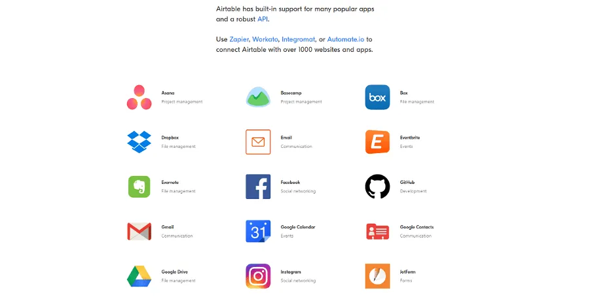The height and width of the screenshot is (301, 592).
Task: Click the Integromat link
Action: click(298, 39)
